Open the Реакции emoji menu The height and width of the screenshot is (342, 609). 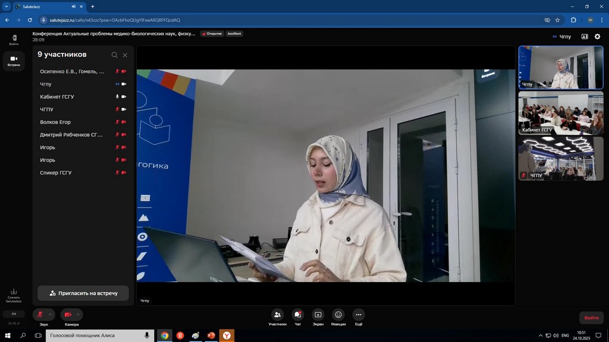click(338, 315)
